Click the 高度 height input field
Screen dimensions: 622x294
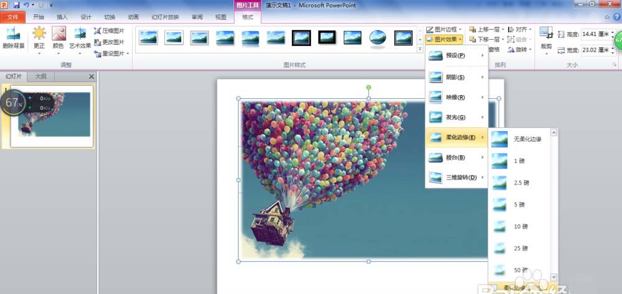pyautogui.click(x=596, y=34)
